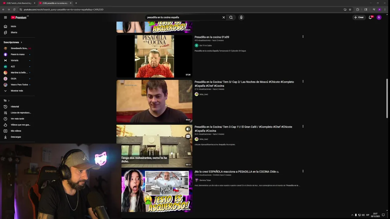Open Vorterix subscription channel
The height and width of the screenshot is (219, 390).
(x=17, y=61)
